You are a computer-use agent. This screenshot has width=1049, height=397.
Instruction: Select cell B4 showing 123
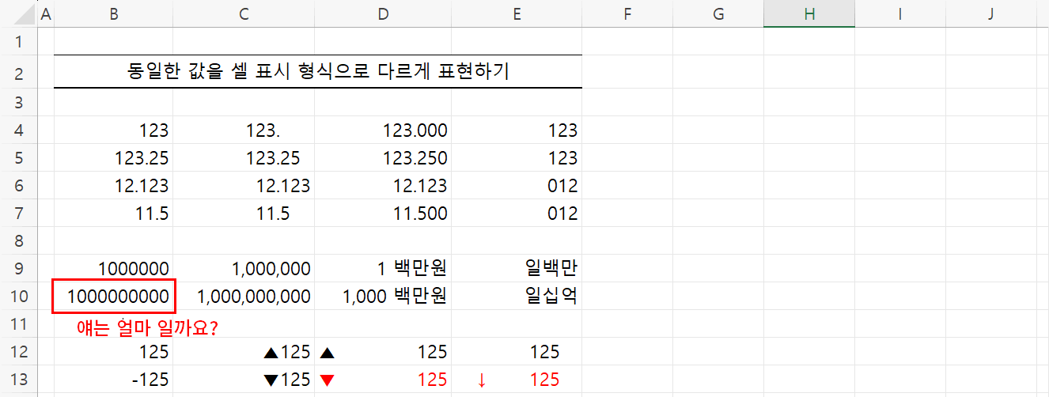pyautogui.click(x=114, y=130)
